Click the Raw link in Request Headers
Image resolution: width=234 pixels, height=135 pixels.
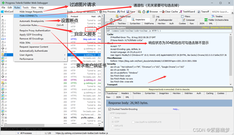[205, 27]
